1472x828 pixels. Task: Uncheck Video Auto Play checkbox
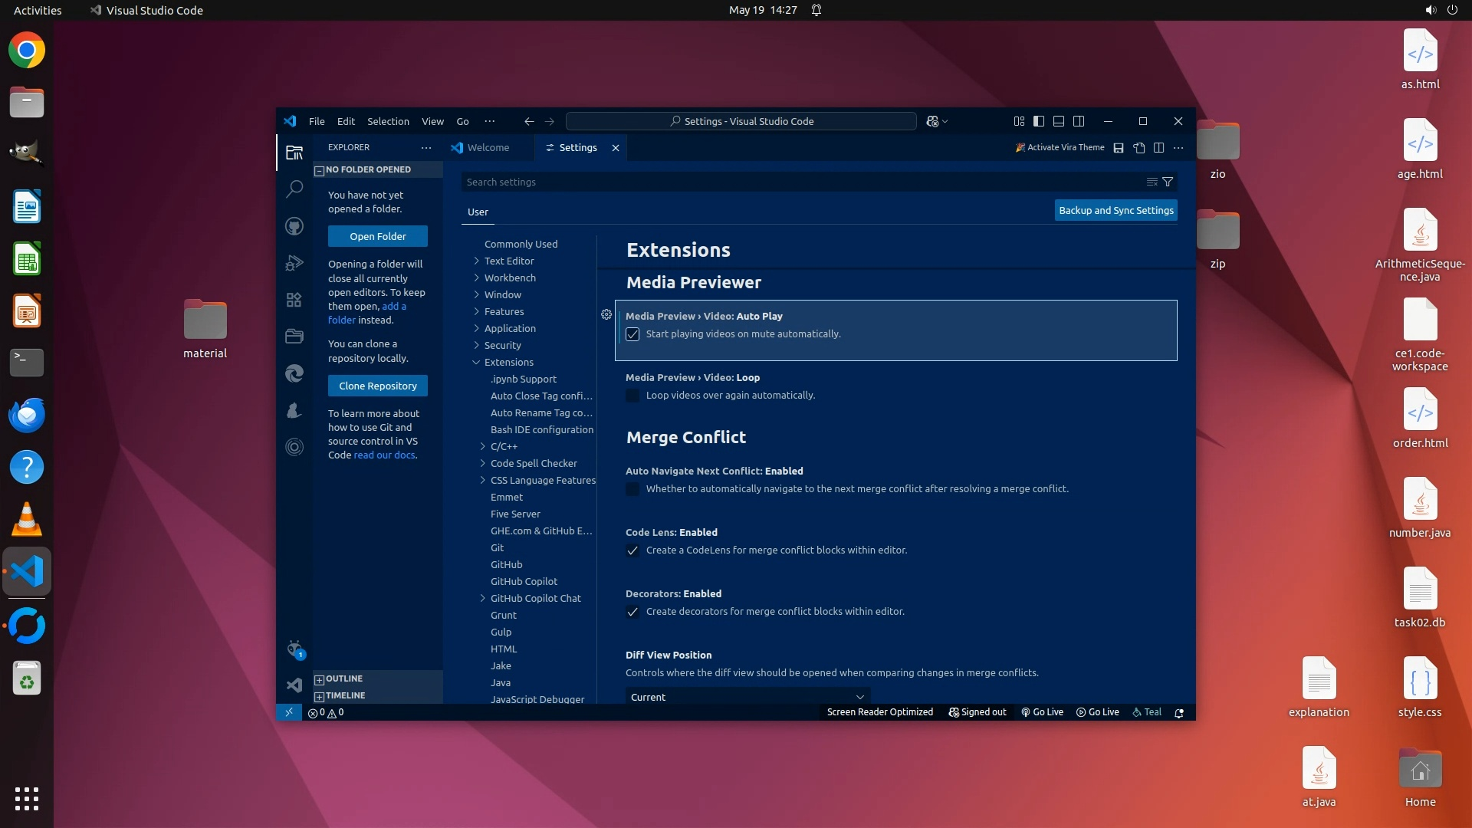[632, 334]
